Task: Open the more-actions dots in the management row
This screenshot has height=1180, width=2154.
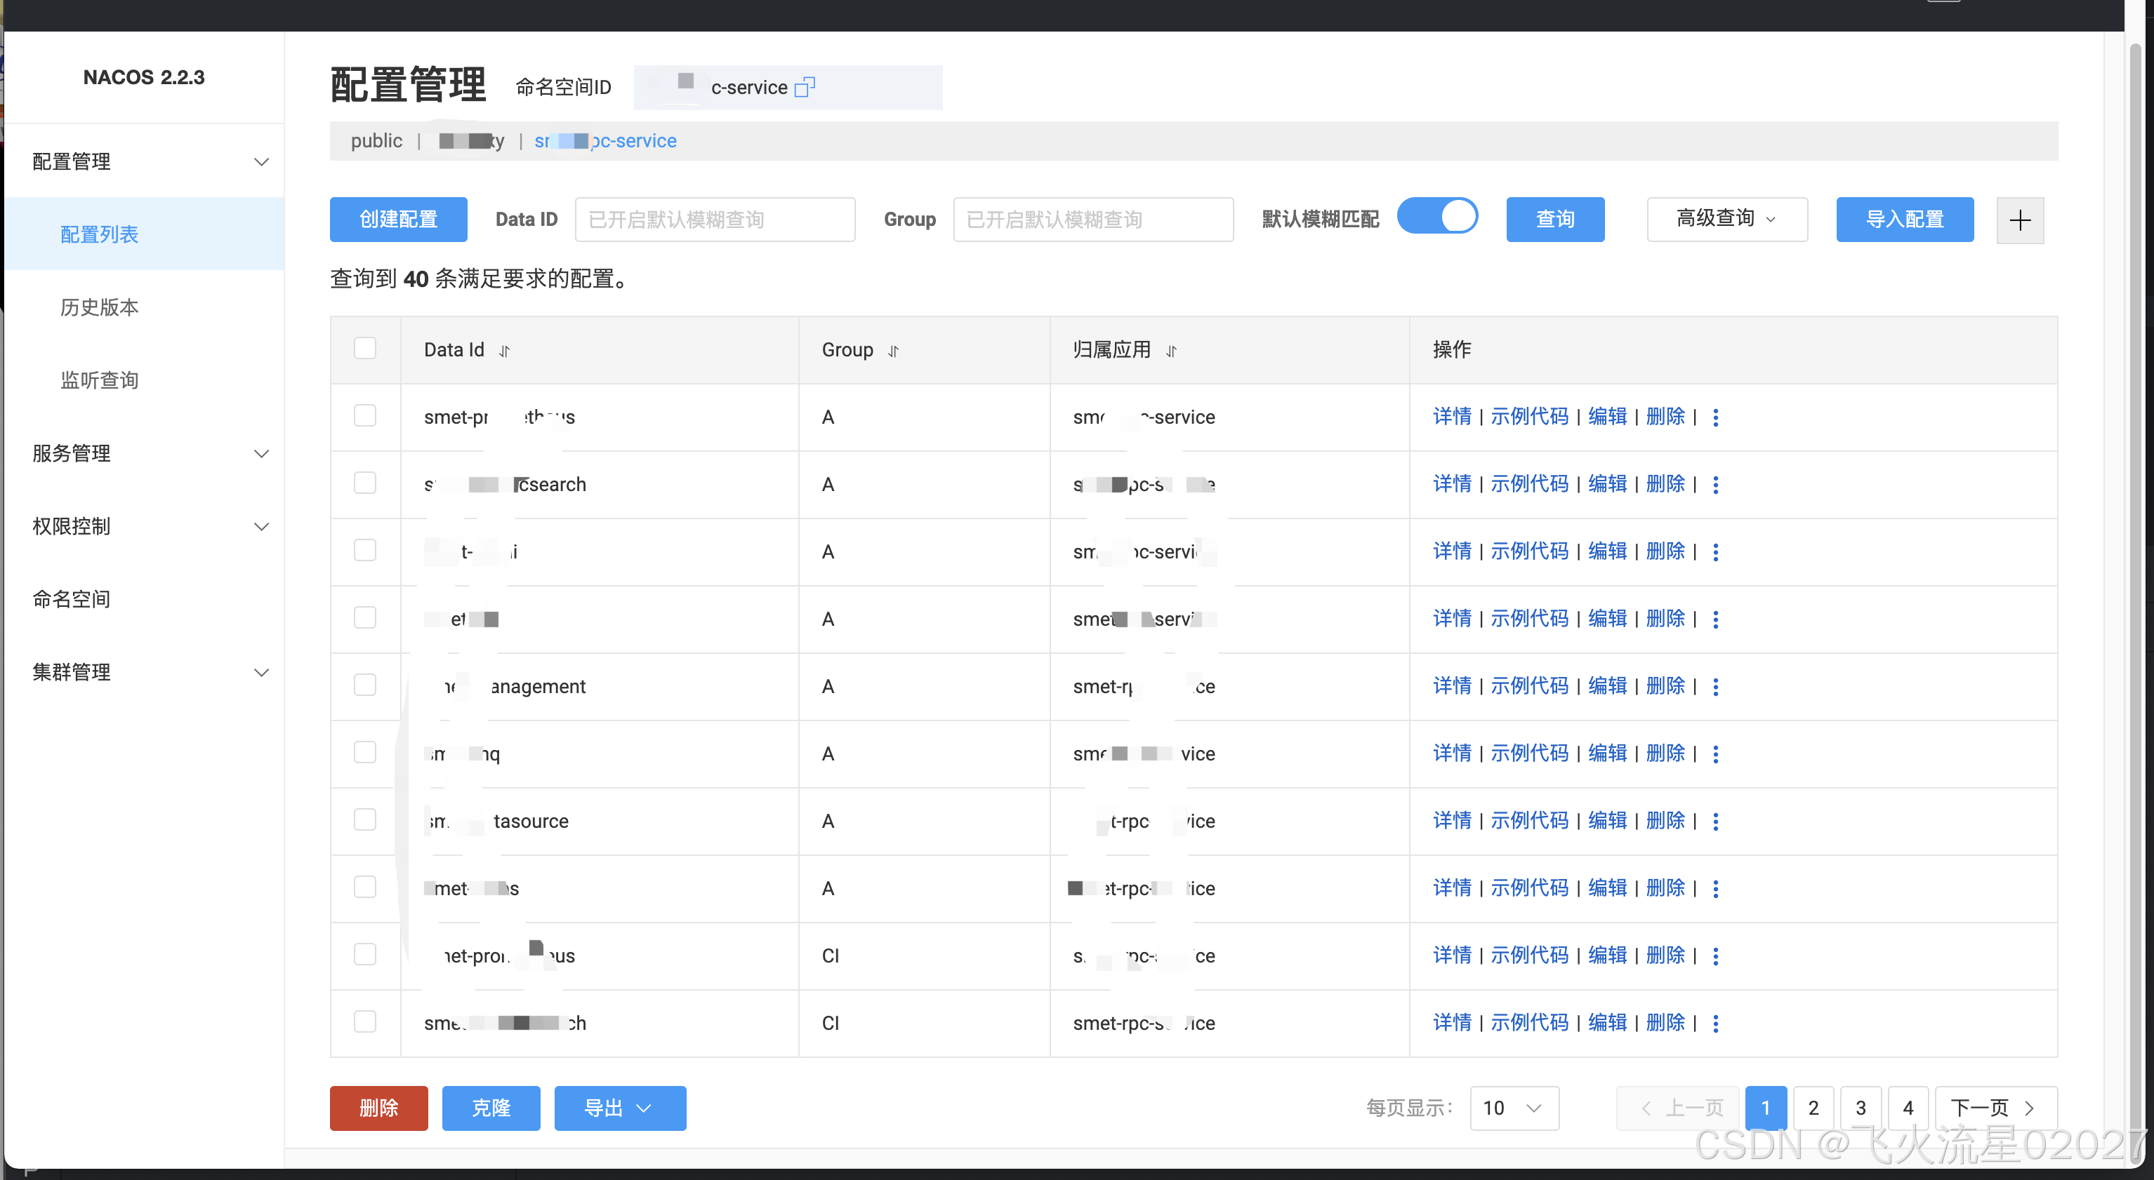Action: click(1715, 687)
